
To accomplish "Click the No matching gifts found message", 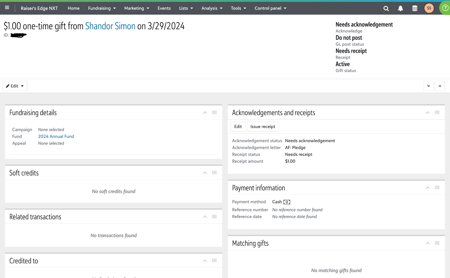I will pos(336,270).
